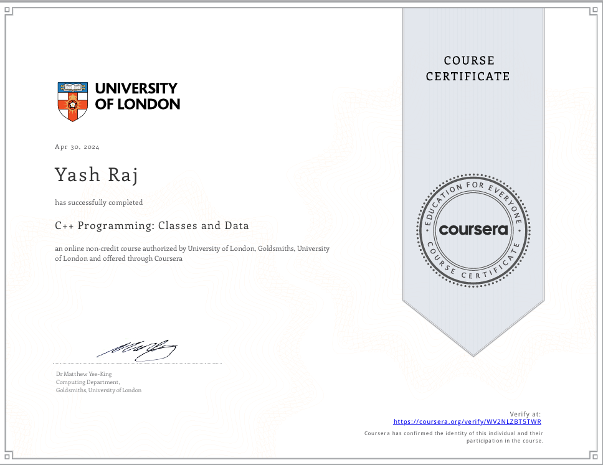The image size is (603, 465).
Task: Select the date Apr 30, 2024
Action: (77, 147)
